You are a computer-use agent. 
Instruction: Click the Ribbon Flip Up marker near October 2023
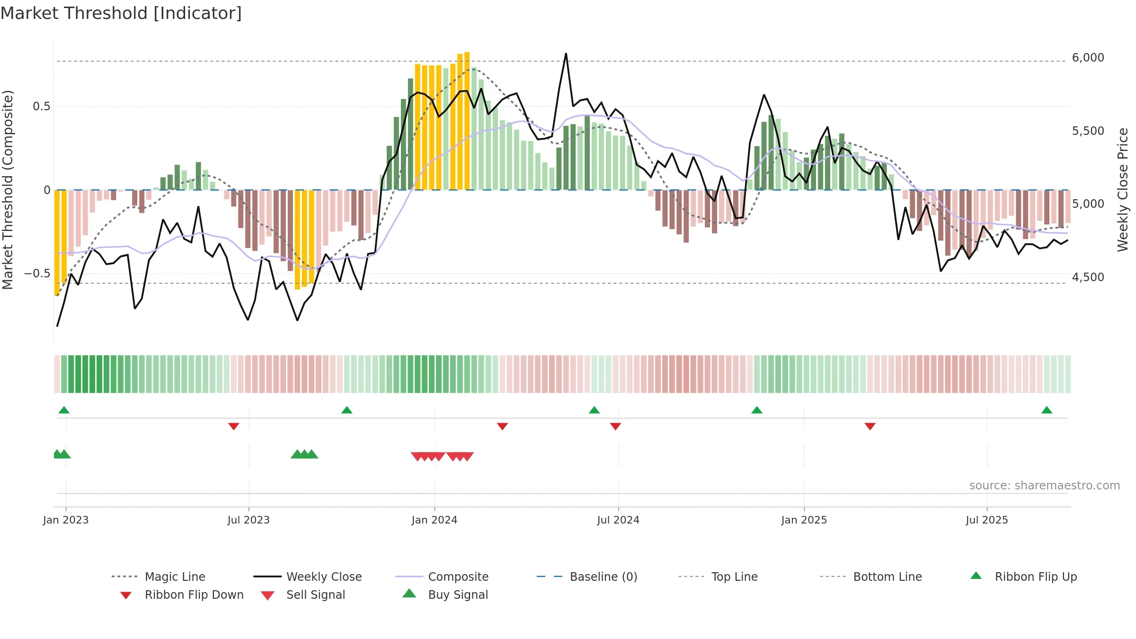click(347, 410)
